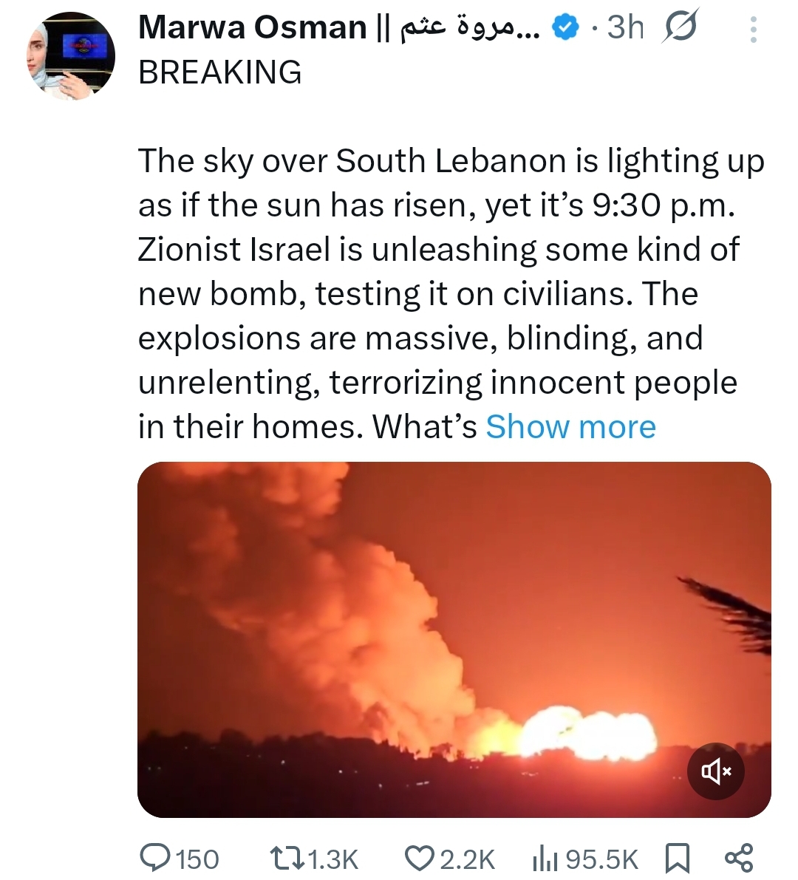Unmute the video sound
The height and width of the screenshot is (880, 798).
pos(715,772)
